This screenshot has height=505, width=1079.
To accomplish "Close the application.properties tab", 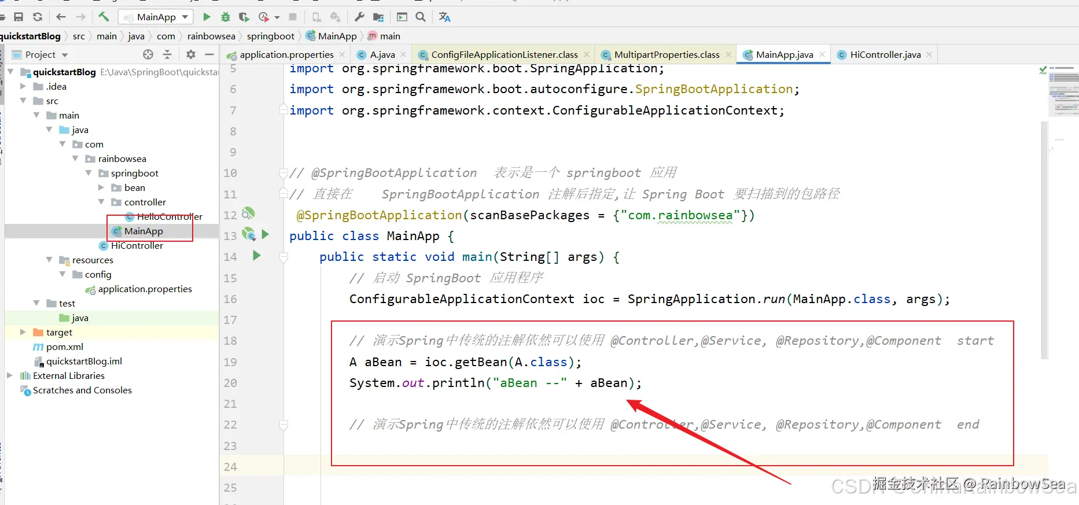I will pyautogui.click(x=342, y=54).
